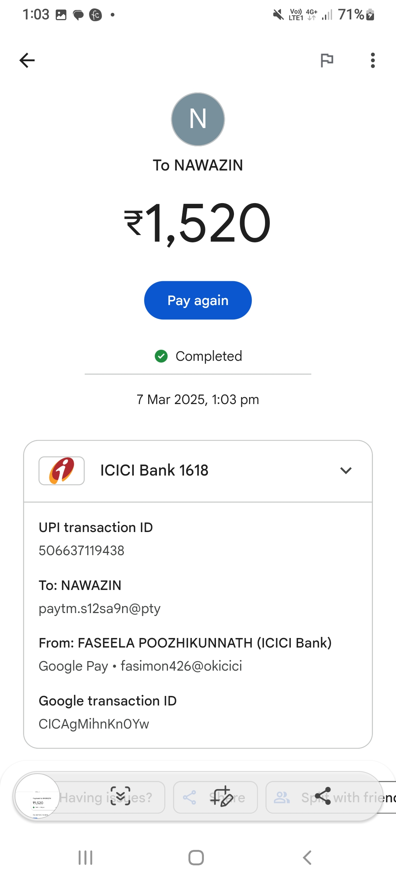Open Android recent apps view

coord(85,858)
